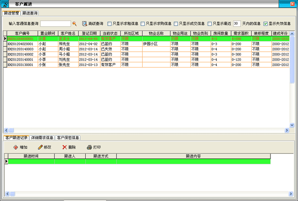Click the app icon in title bar
The image size is (298, 201).
[5, 4]
